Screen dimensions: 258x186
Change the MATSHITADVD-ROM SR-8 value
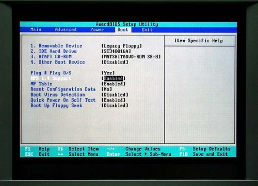[x=131, y=57]
